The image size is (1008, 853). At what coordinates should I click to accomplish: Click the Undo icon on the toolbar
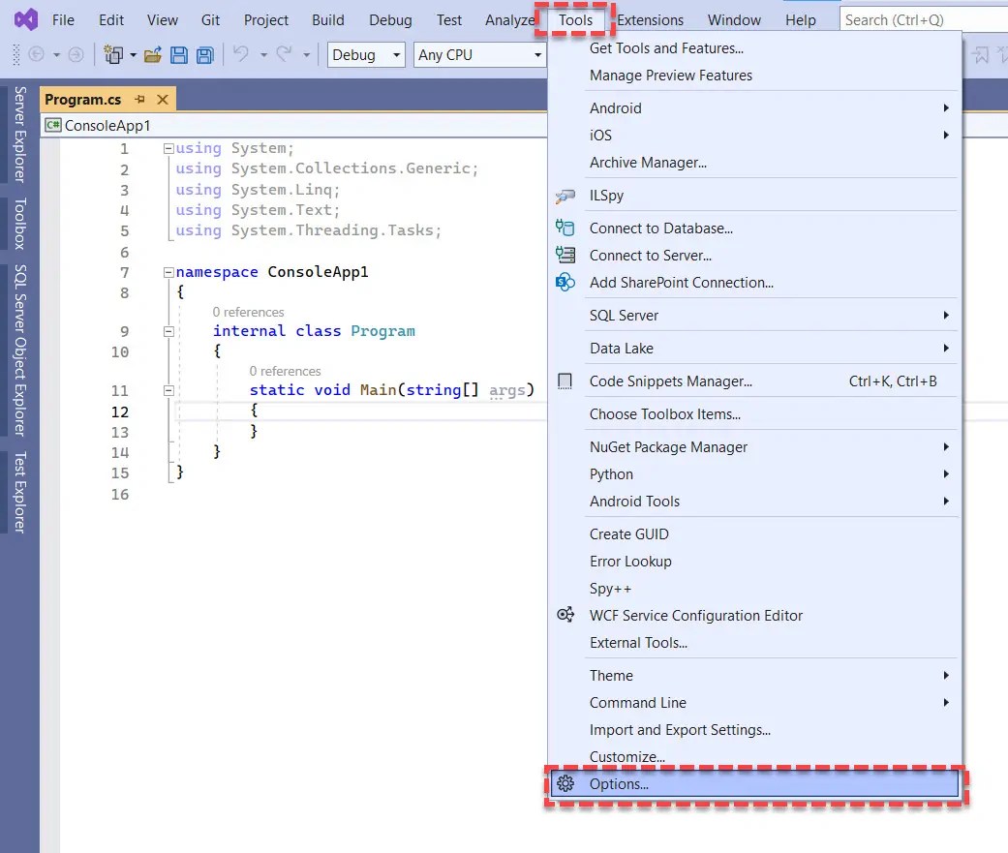[x=242, y=54]
